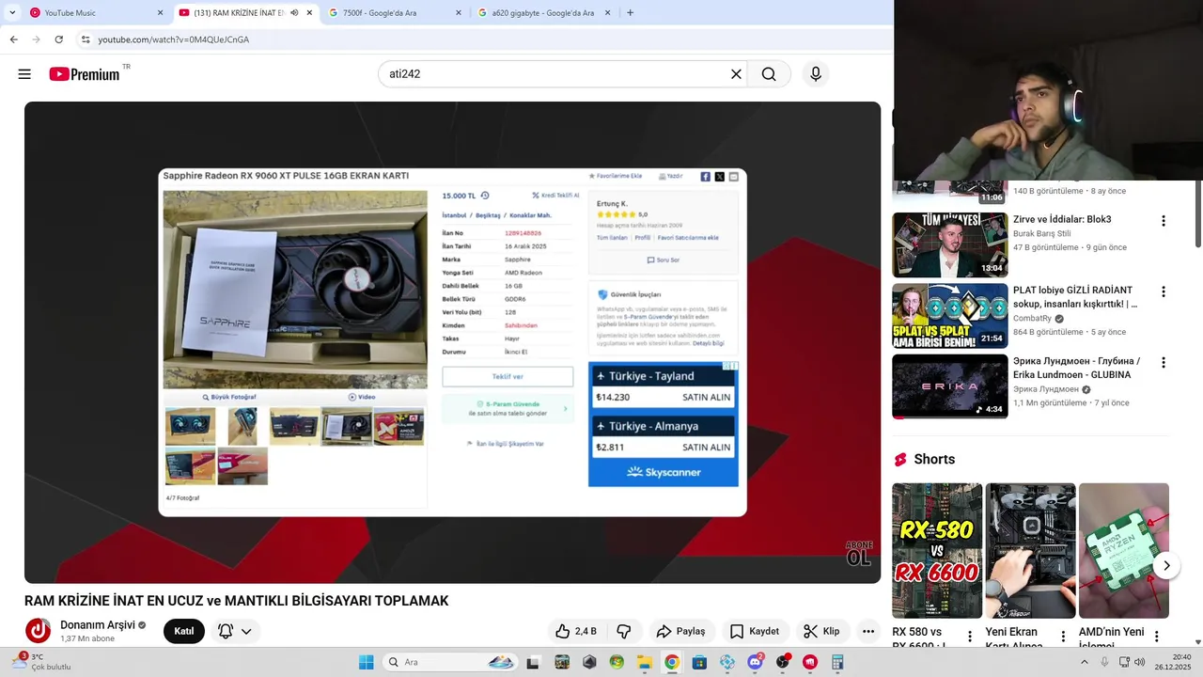
Task: Open volume control in system tray
Action: point(1139,662)
